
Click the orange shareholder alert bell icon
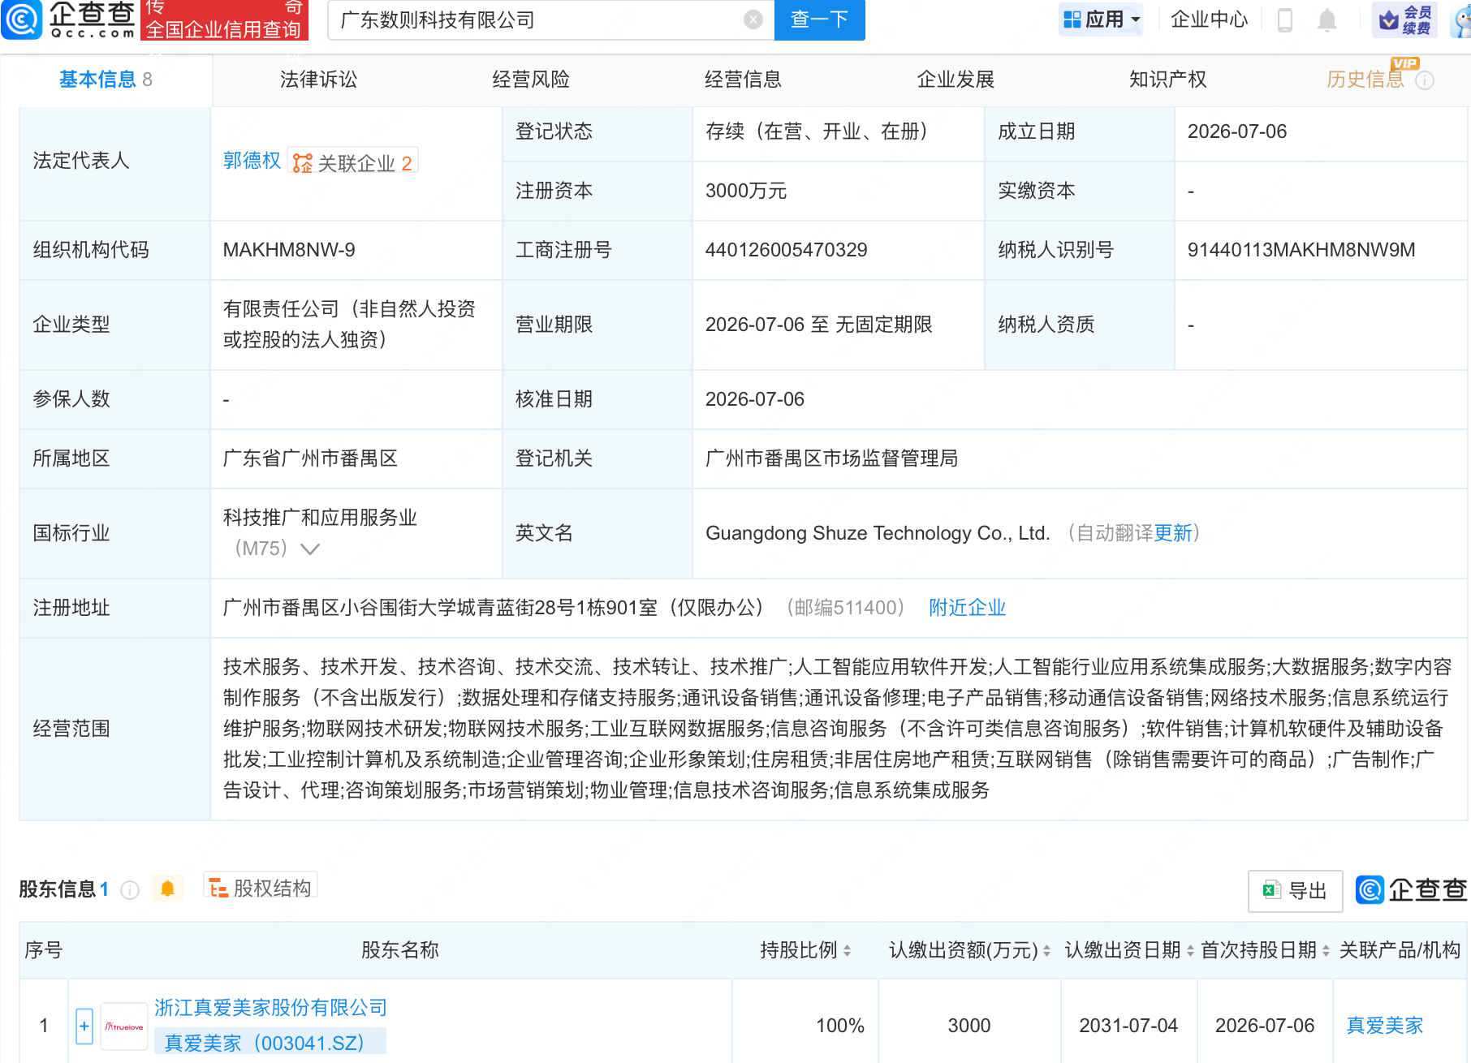pos(167,889)
